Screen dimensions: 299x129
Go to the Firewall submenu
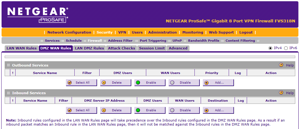pos(95,41)
